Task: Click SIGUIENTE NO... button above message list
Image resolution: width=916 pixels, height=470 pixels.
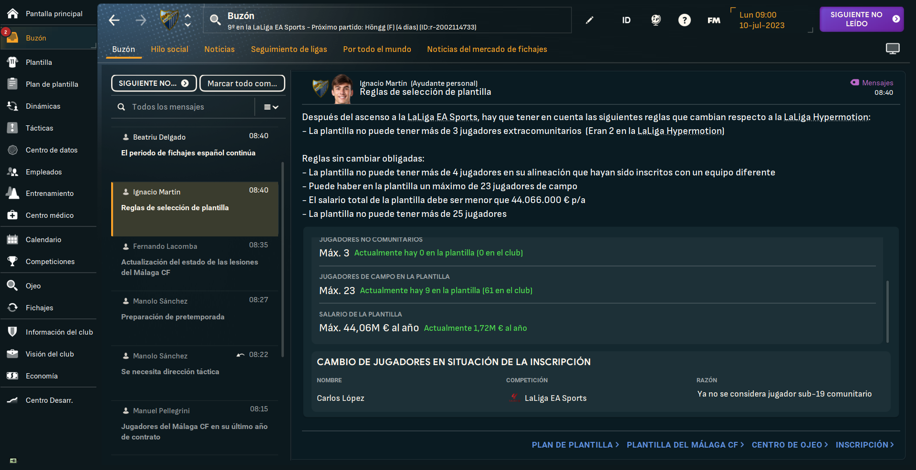Action: [x=154, y=83]
